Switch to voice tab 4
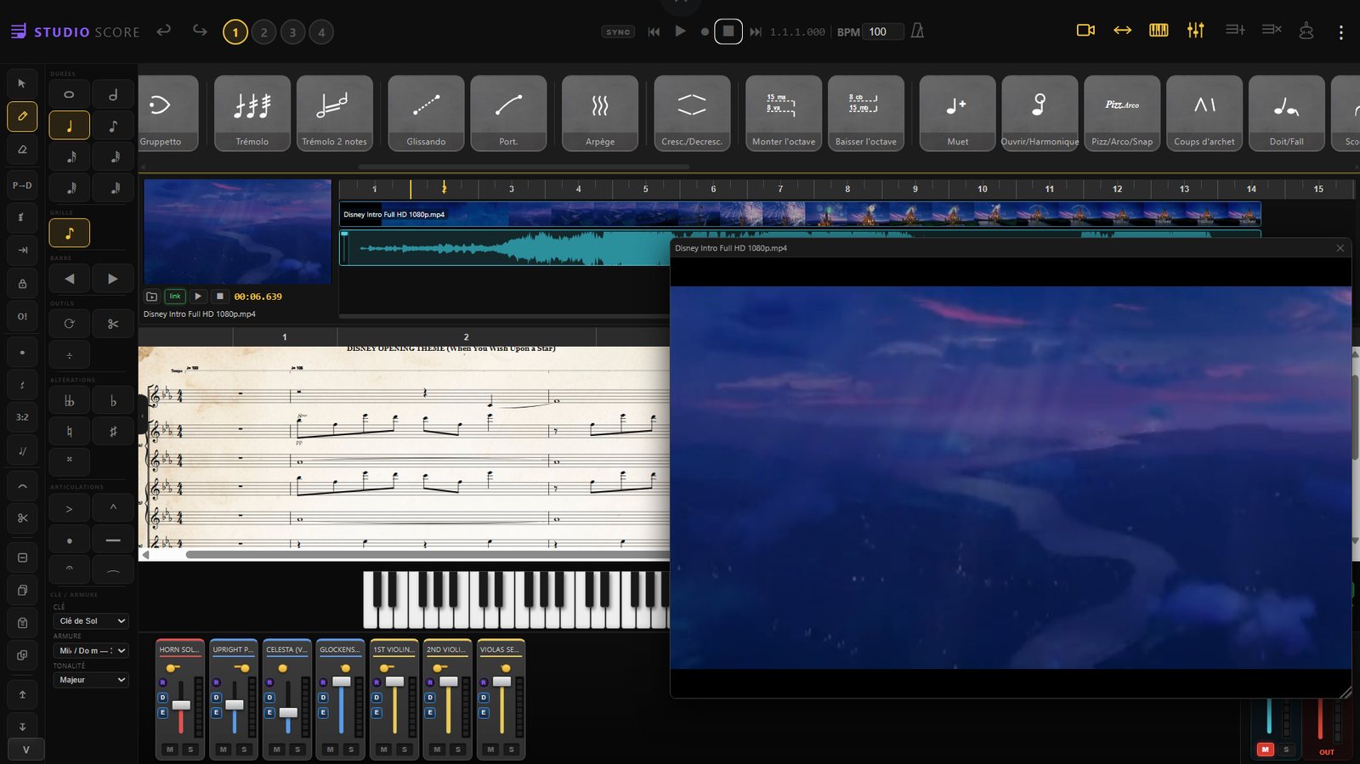1360x764 pixels. coord(321,32)
